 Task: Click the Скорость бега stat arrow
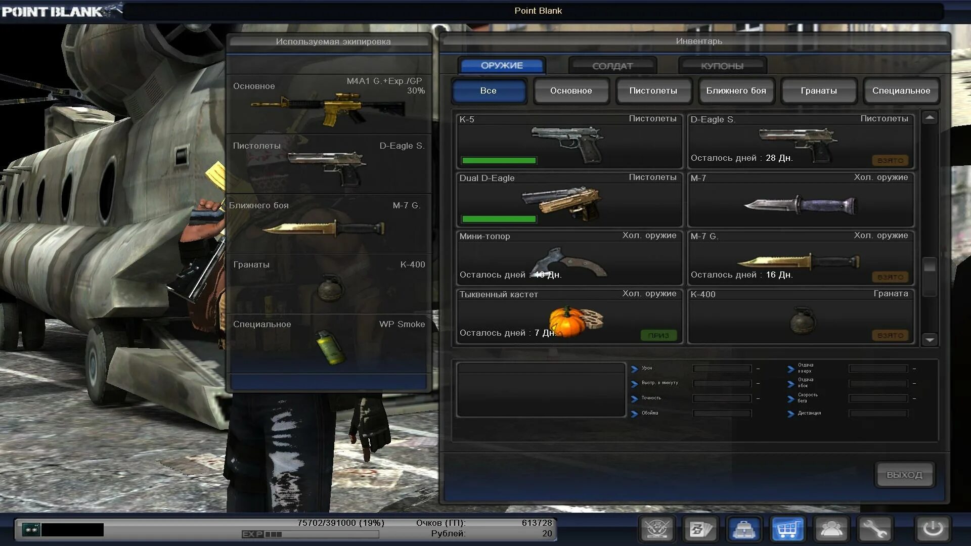(x=791, y=399)
